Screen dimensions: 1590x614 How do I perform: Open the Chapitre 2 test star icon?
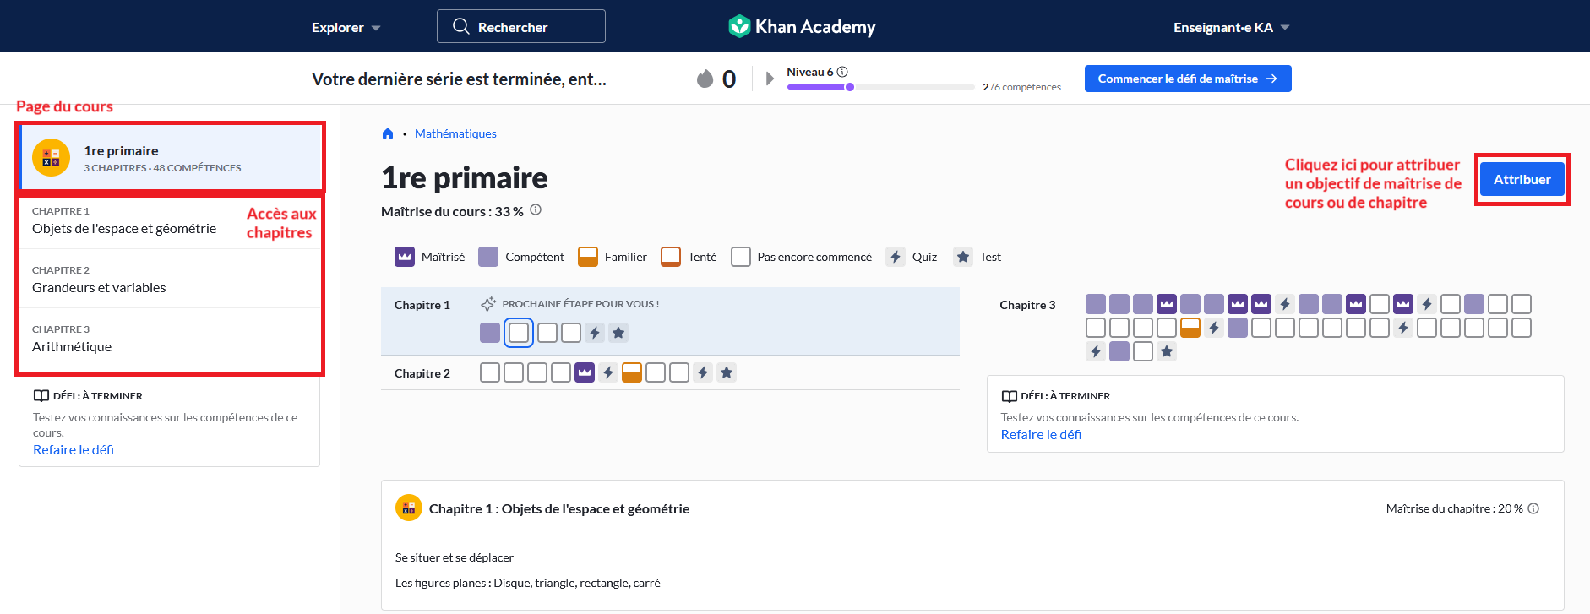727,372
